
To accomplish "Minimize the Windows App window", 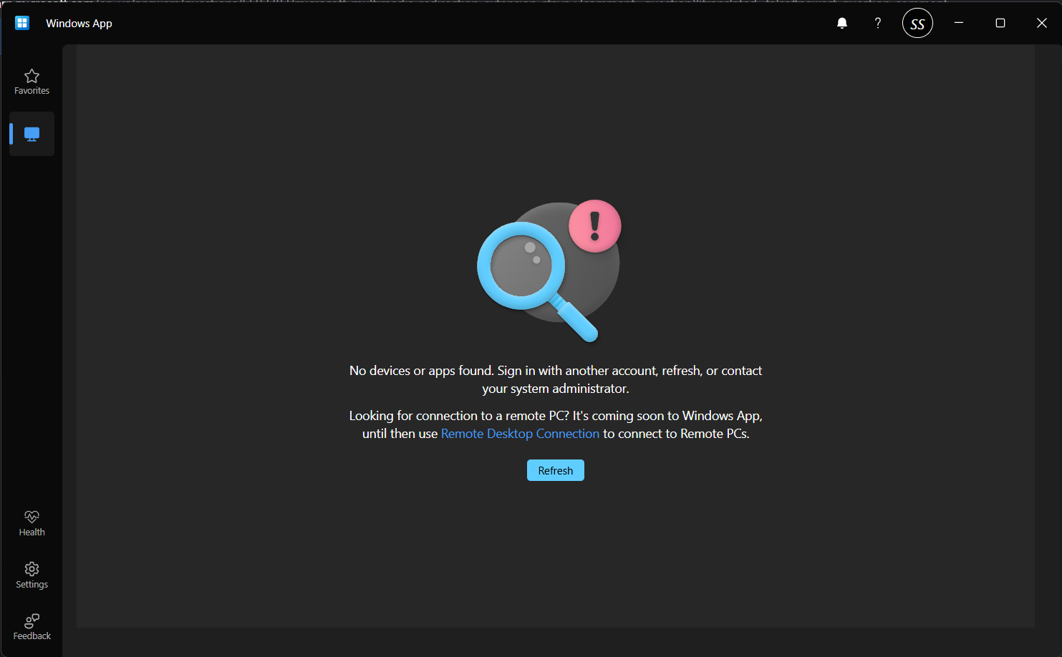I will click(959, 23).
